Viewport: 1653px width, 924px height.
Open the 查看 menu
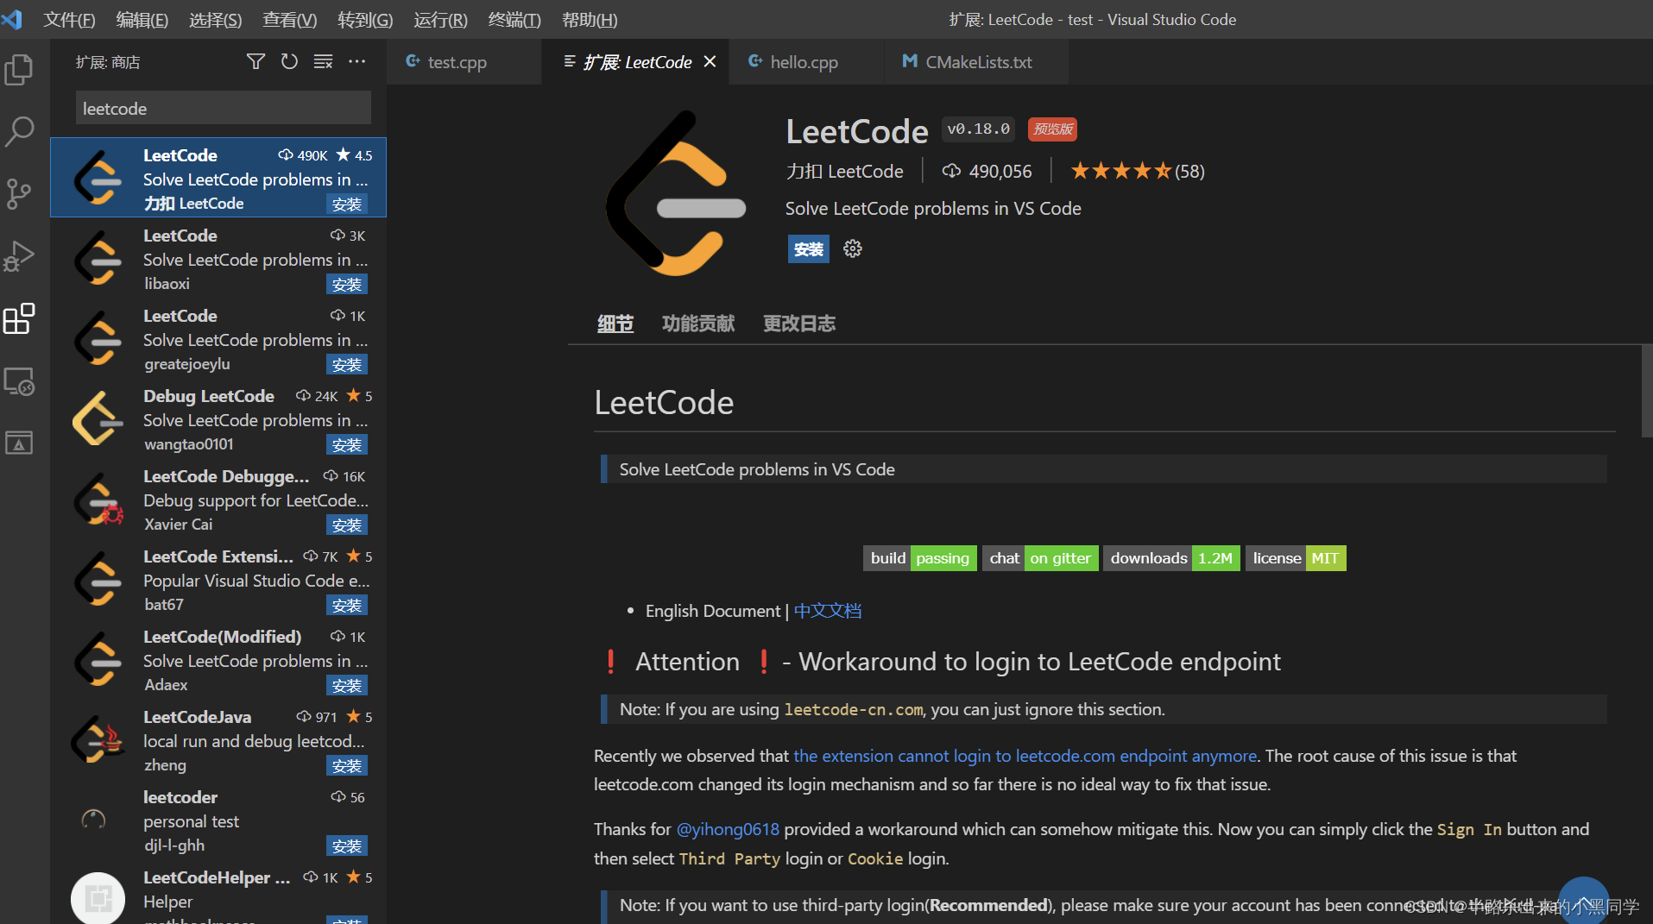[288, 19]
